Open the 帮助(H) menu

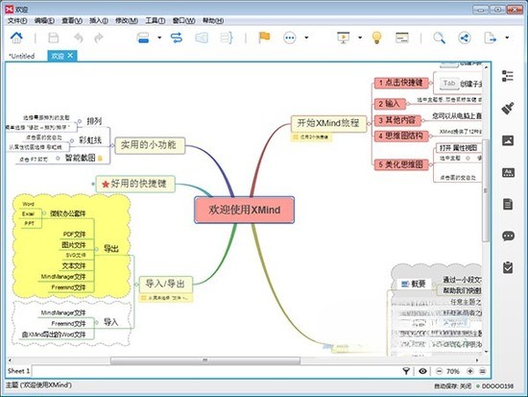213,20
